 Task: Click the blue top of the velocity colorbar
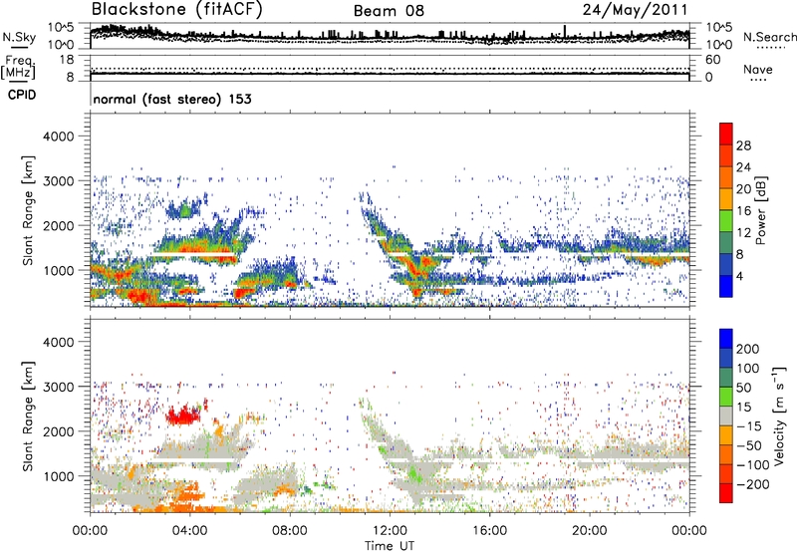(x=726, y=339)
